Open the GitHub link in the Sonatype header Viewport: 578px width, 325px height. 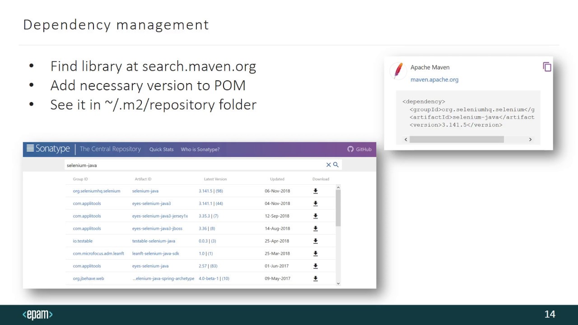point(359,149)
